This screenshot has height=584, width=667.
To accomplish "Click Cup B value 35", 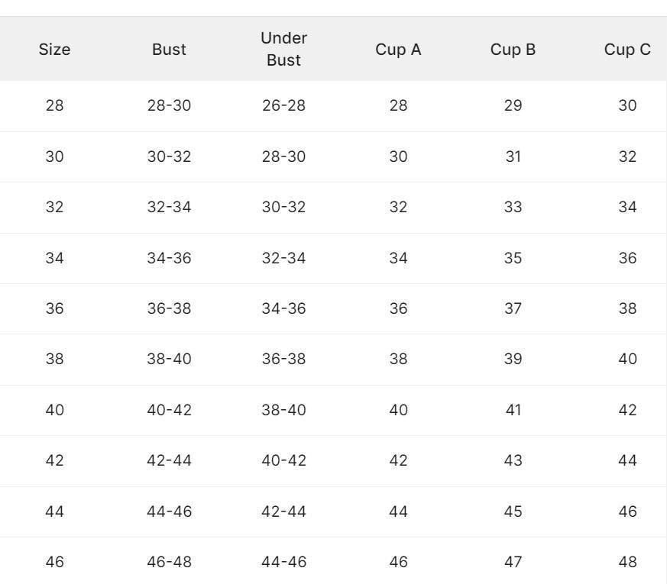I will [x=513, y=258].
